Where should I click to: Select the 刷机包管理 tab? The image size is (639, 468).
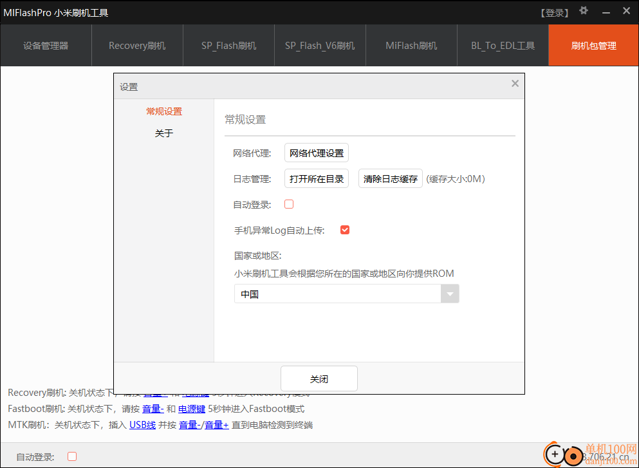point(594,45)
